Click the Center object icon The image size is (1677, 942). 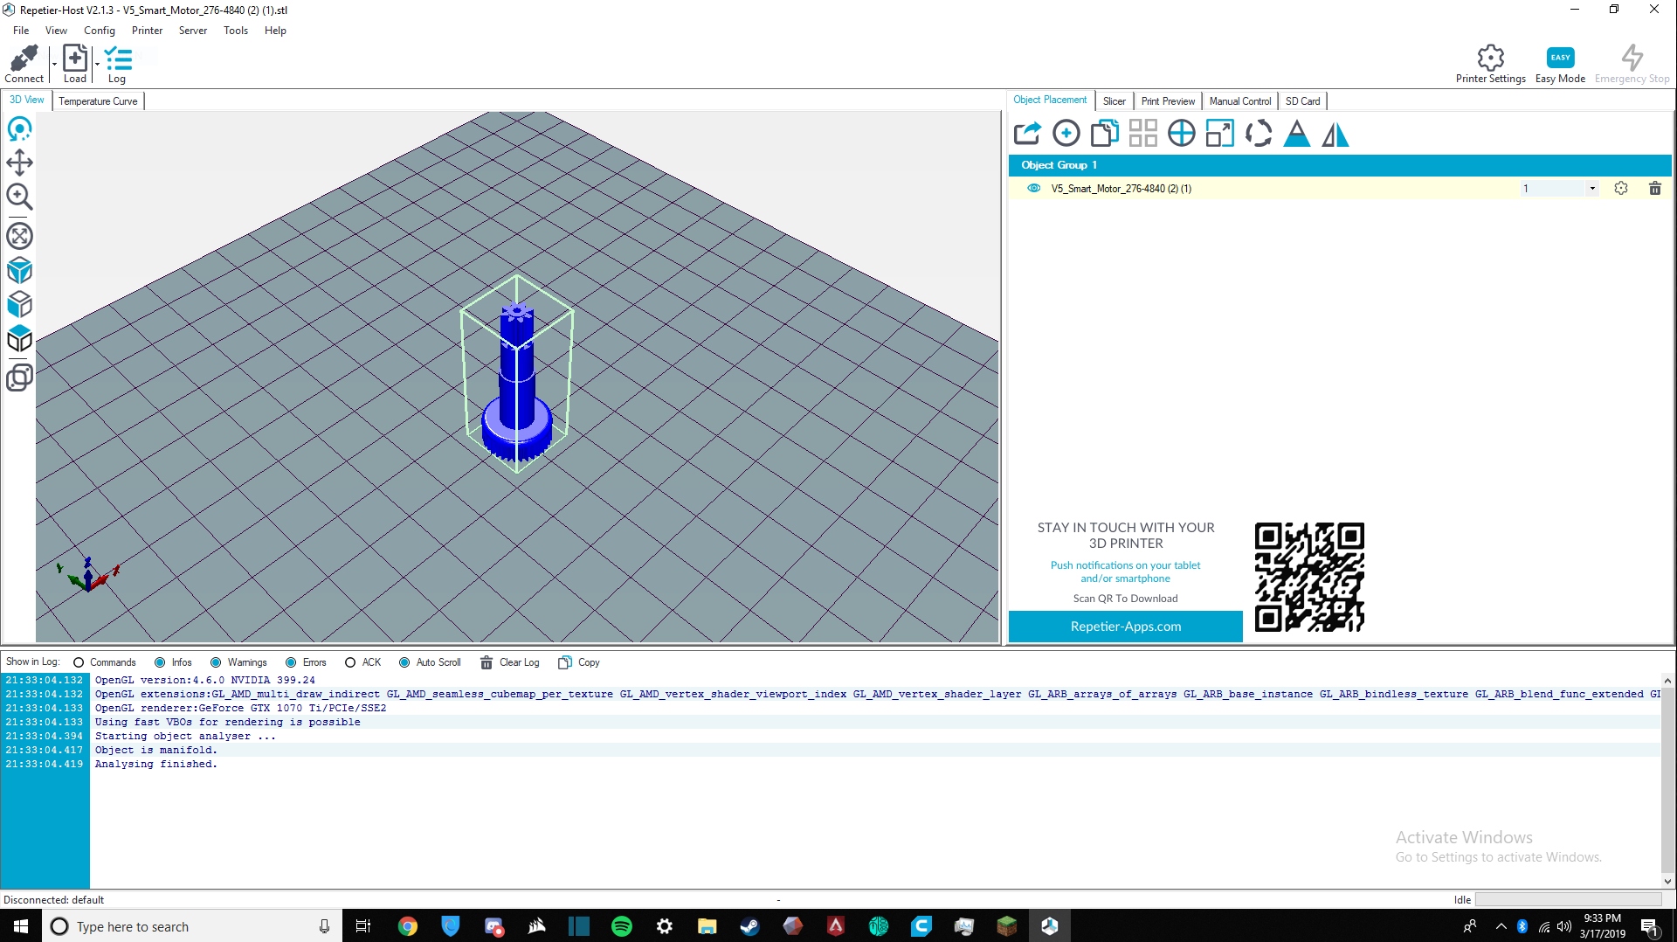point(1181,133)
